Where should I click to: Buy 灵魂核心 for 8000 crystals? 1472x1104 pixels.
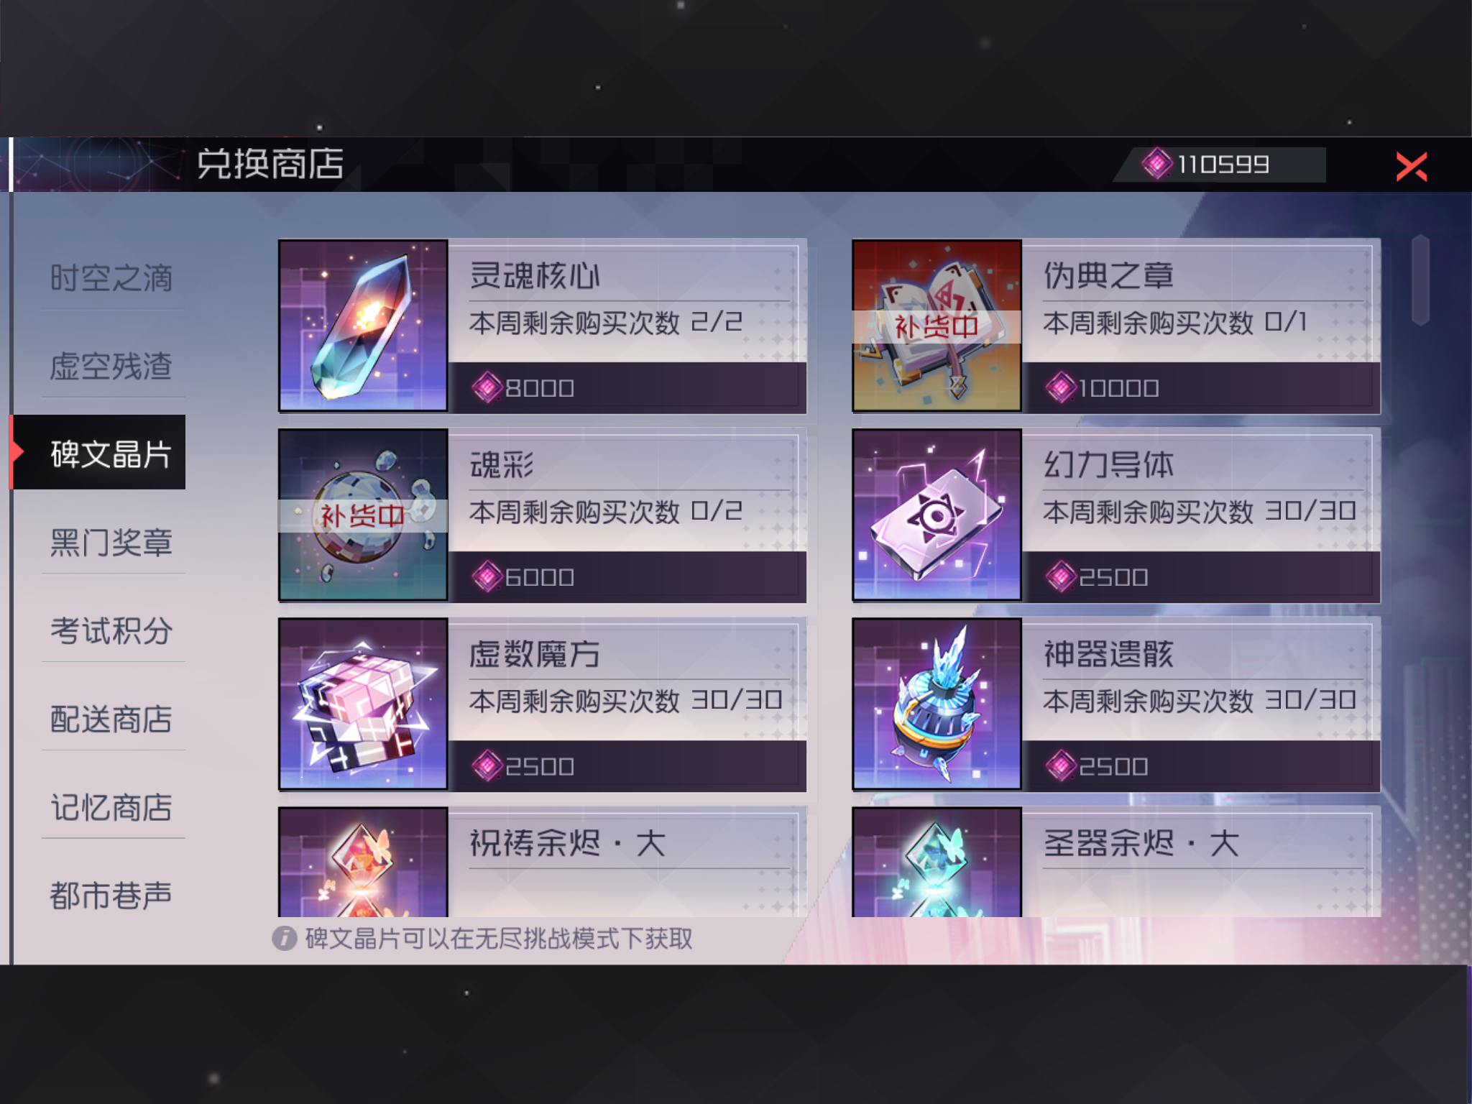627,388
